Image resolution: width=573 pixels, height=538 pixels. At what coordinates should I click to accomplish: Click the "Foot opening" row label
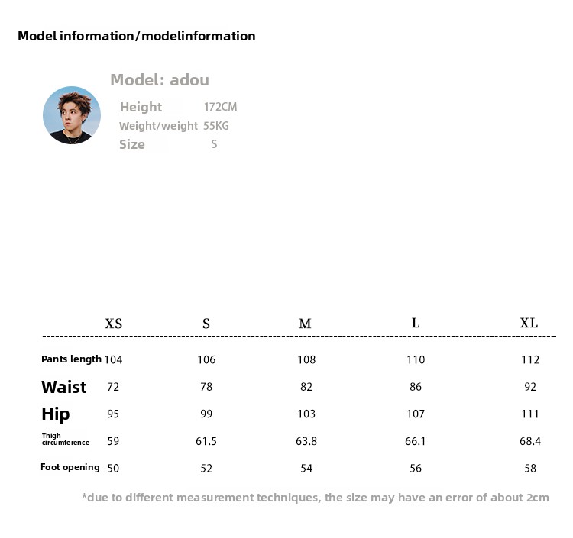tap(70, 467)
